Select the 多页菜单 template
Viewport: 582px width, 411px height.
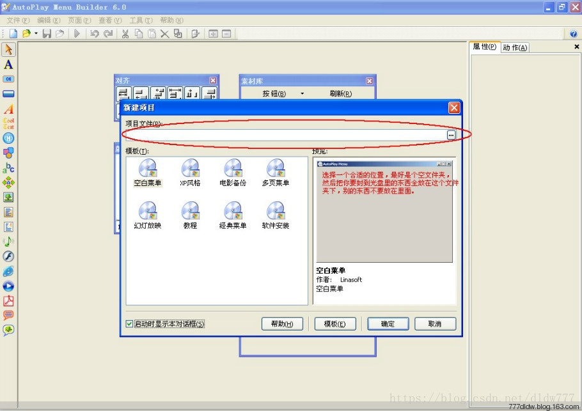point(276,173)
